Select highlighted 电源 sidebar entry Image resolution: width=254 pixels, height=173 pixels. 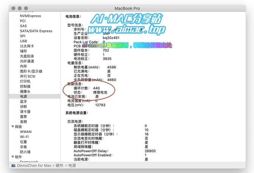(35, 96)
